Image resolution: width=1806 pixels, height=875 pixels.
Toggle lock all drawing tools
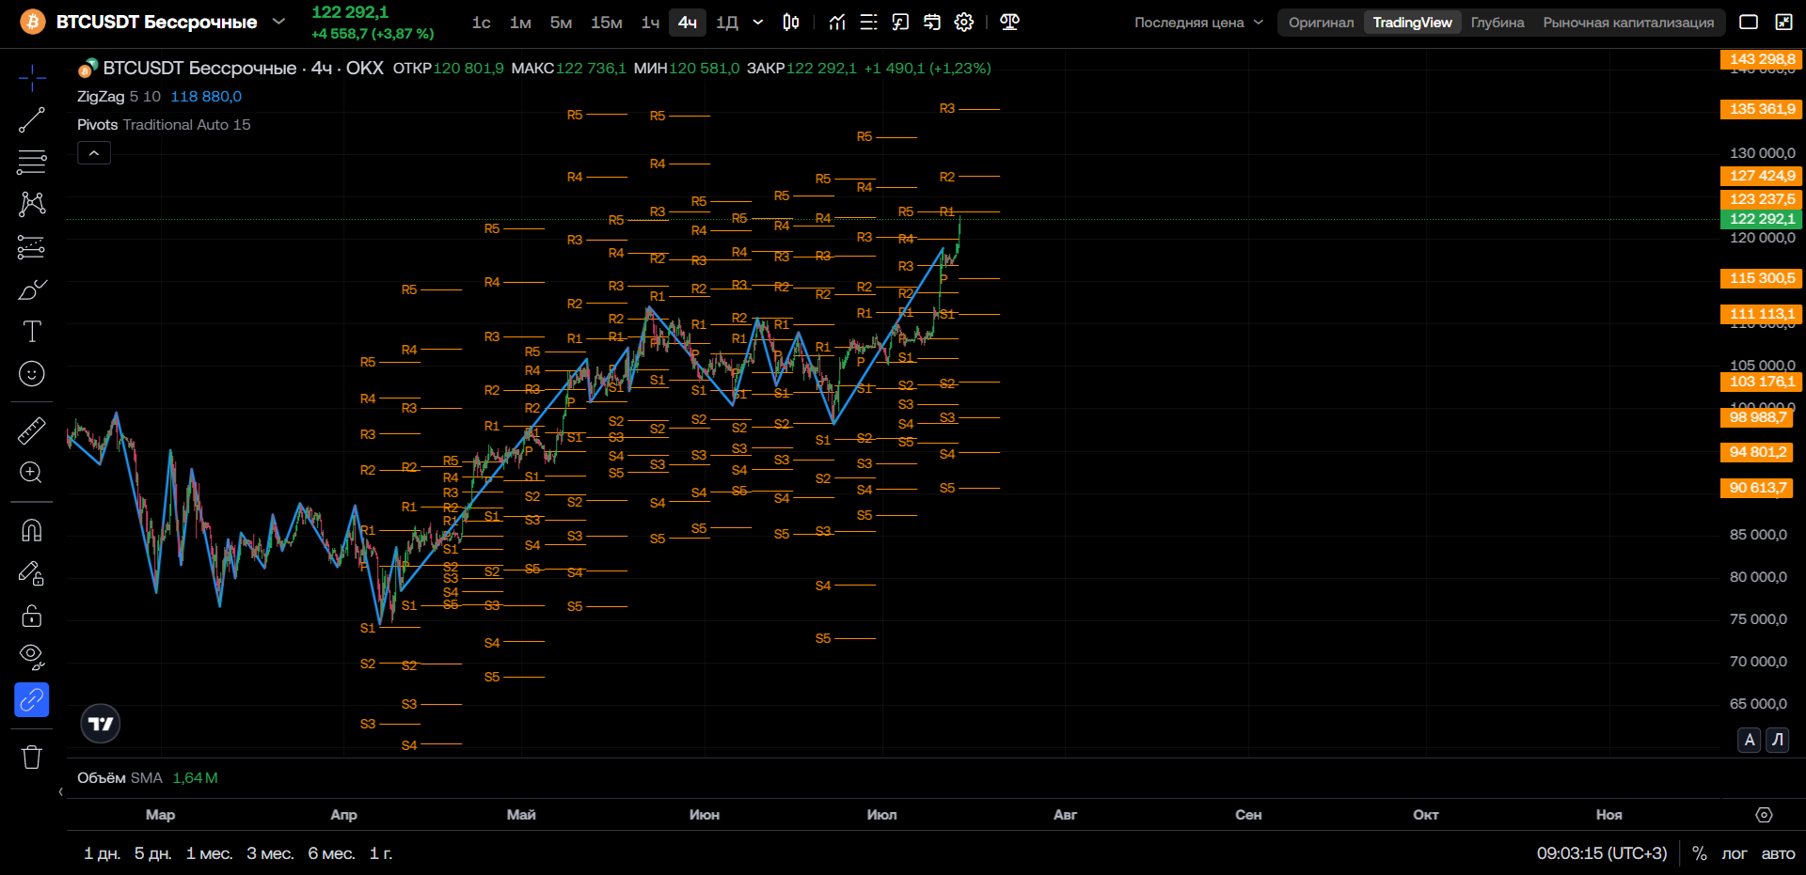point(32,616)
